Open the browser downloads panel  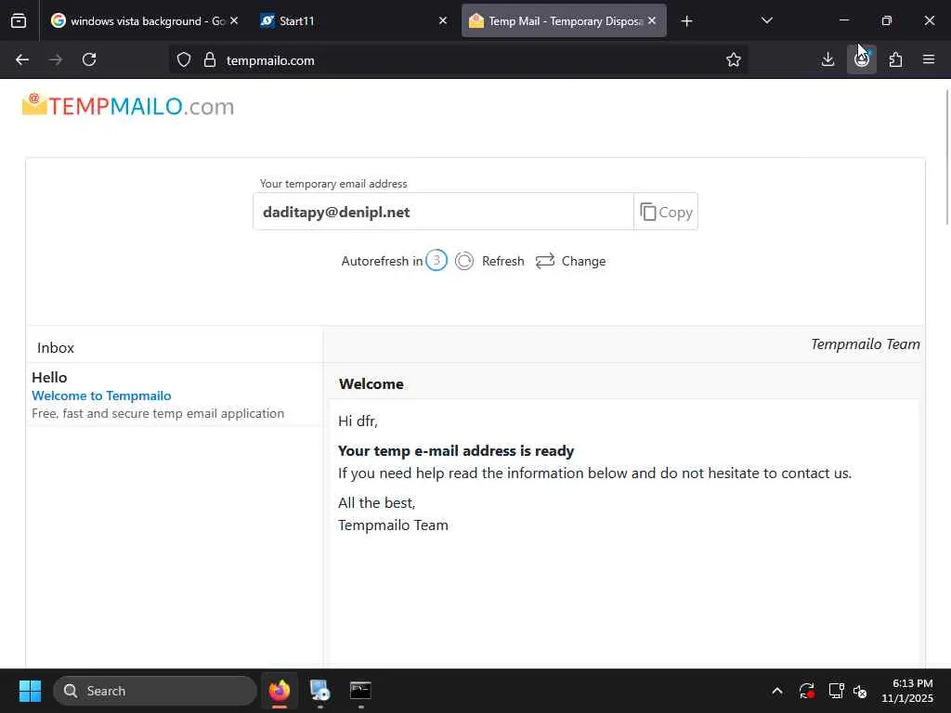point(827,59)
